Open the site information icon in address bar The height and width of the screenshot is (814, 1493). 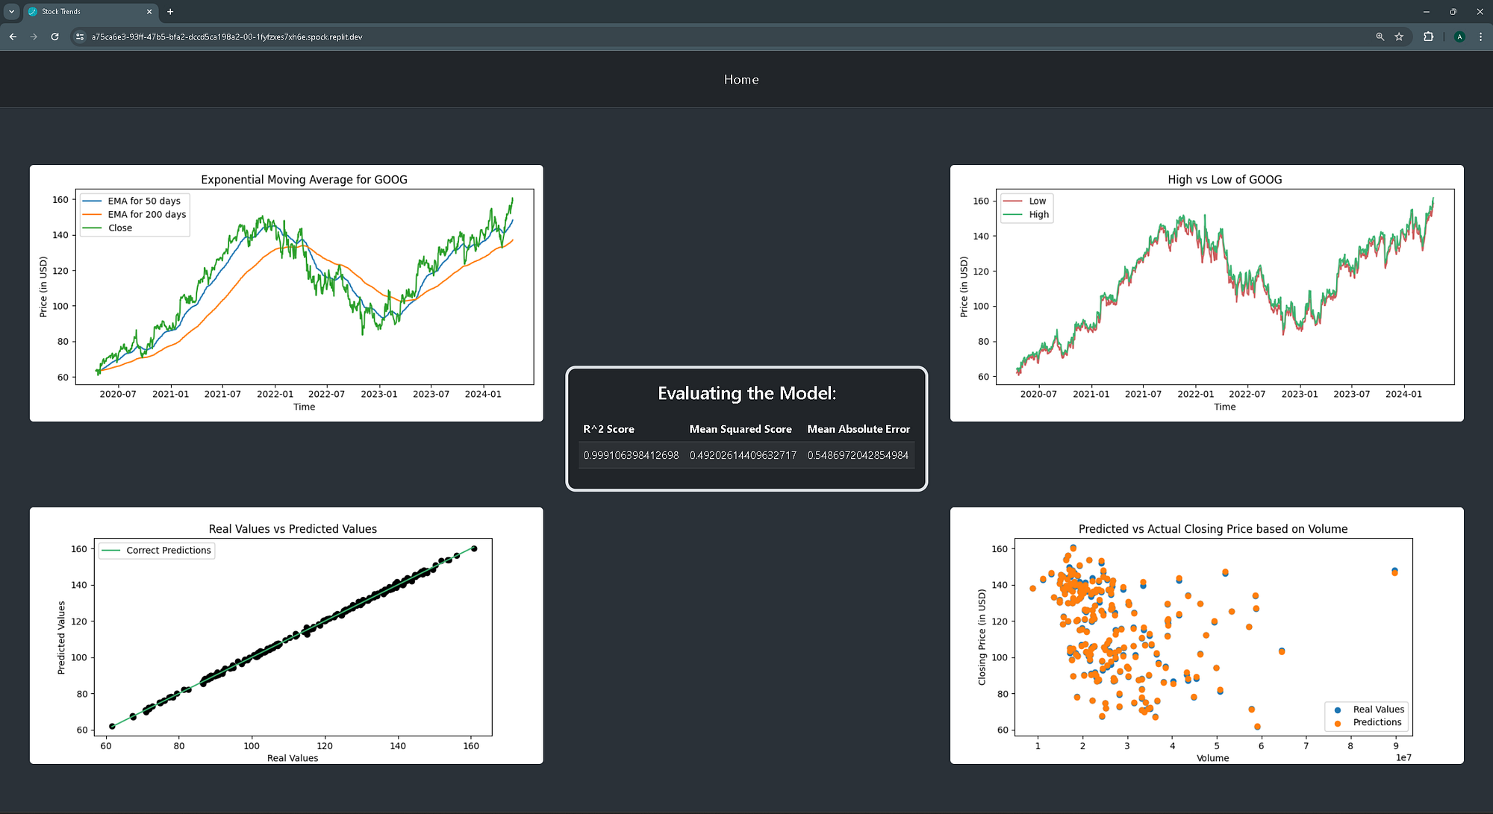point(80,37)
